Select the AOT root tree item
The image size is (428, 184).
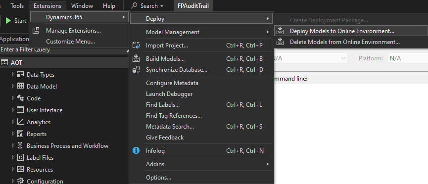(x=64, y=63)
